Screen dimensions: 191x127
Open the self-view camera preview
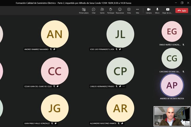[x=172, y=116]
